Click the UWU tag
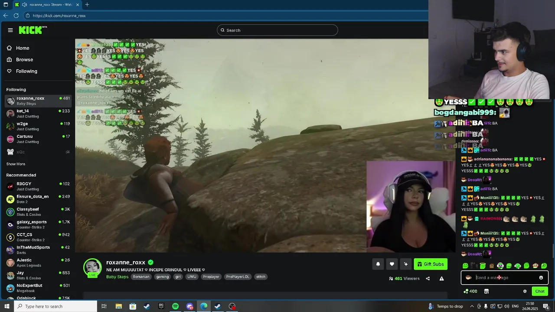 tap(192, 276)
